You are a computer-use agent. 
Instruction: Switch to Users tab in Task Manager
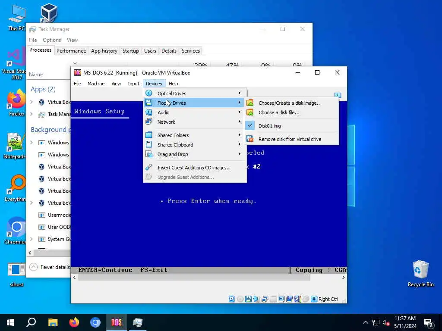point(150,51)
